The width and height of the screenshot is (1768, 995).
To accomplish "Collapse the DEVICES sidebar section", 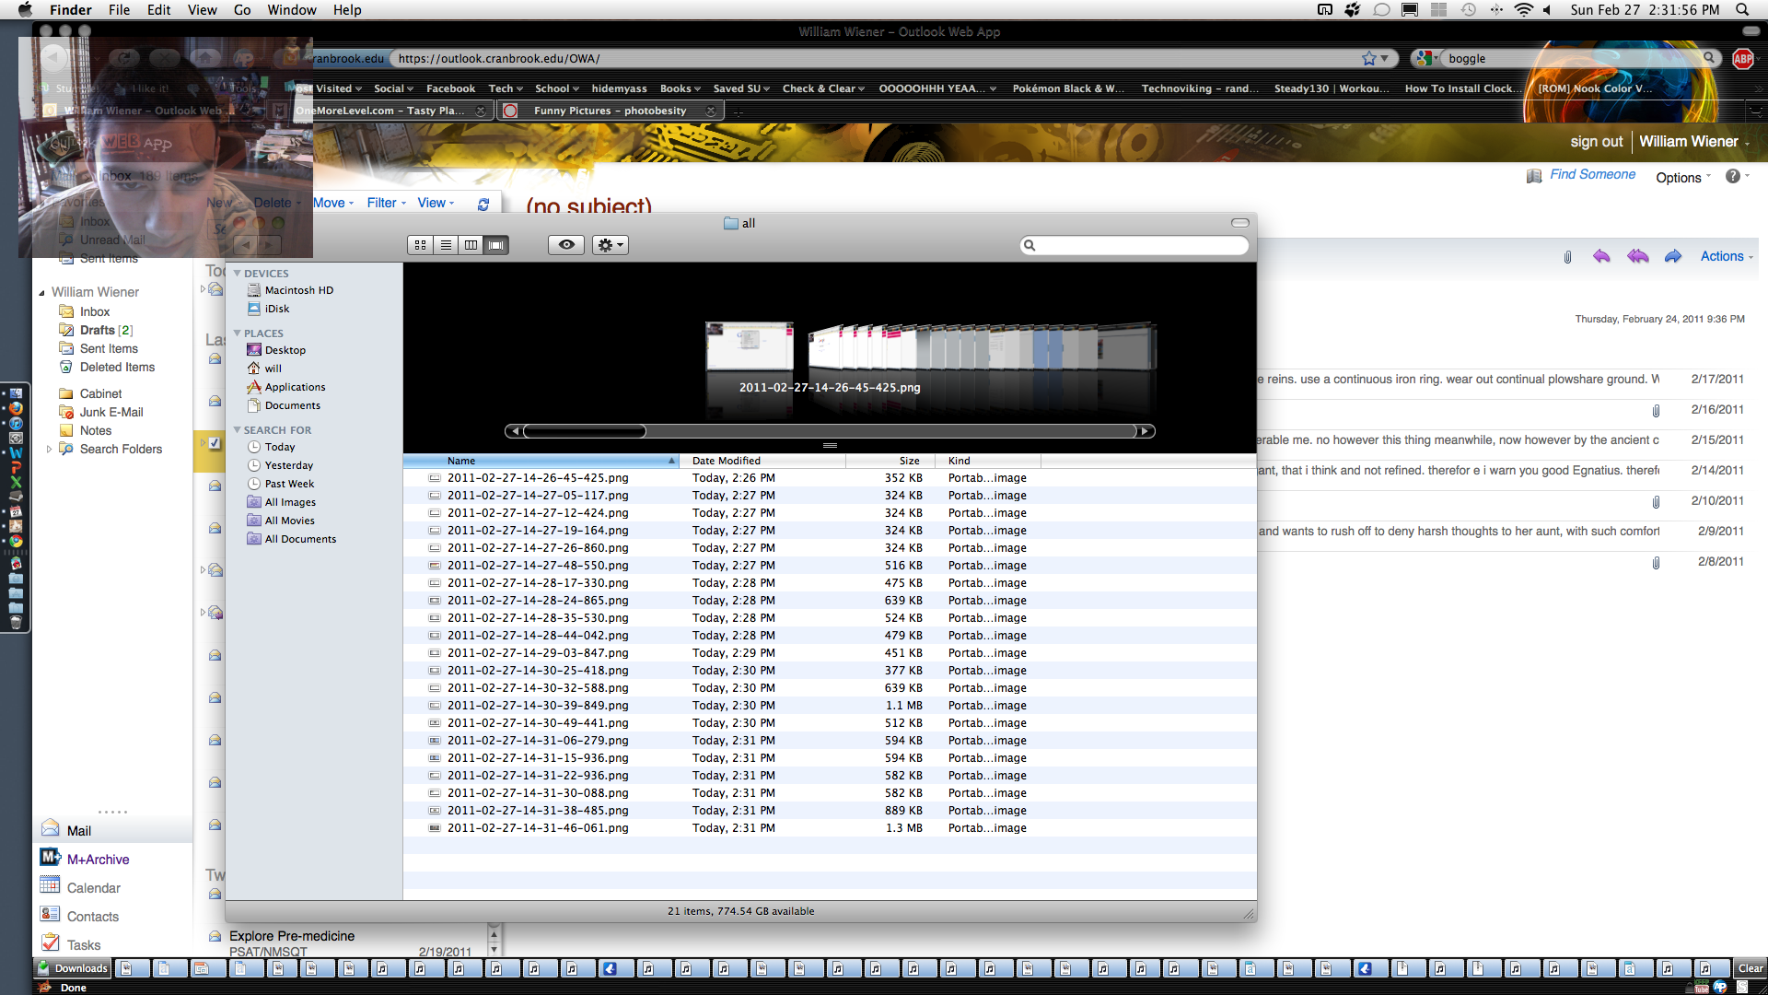I will pyautogui.click(x=237, y=274).
